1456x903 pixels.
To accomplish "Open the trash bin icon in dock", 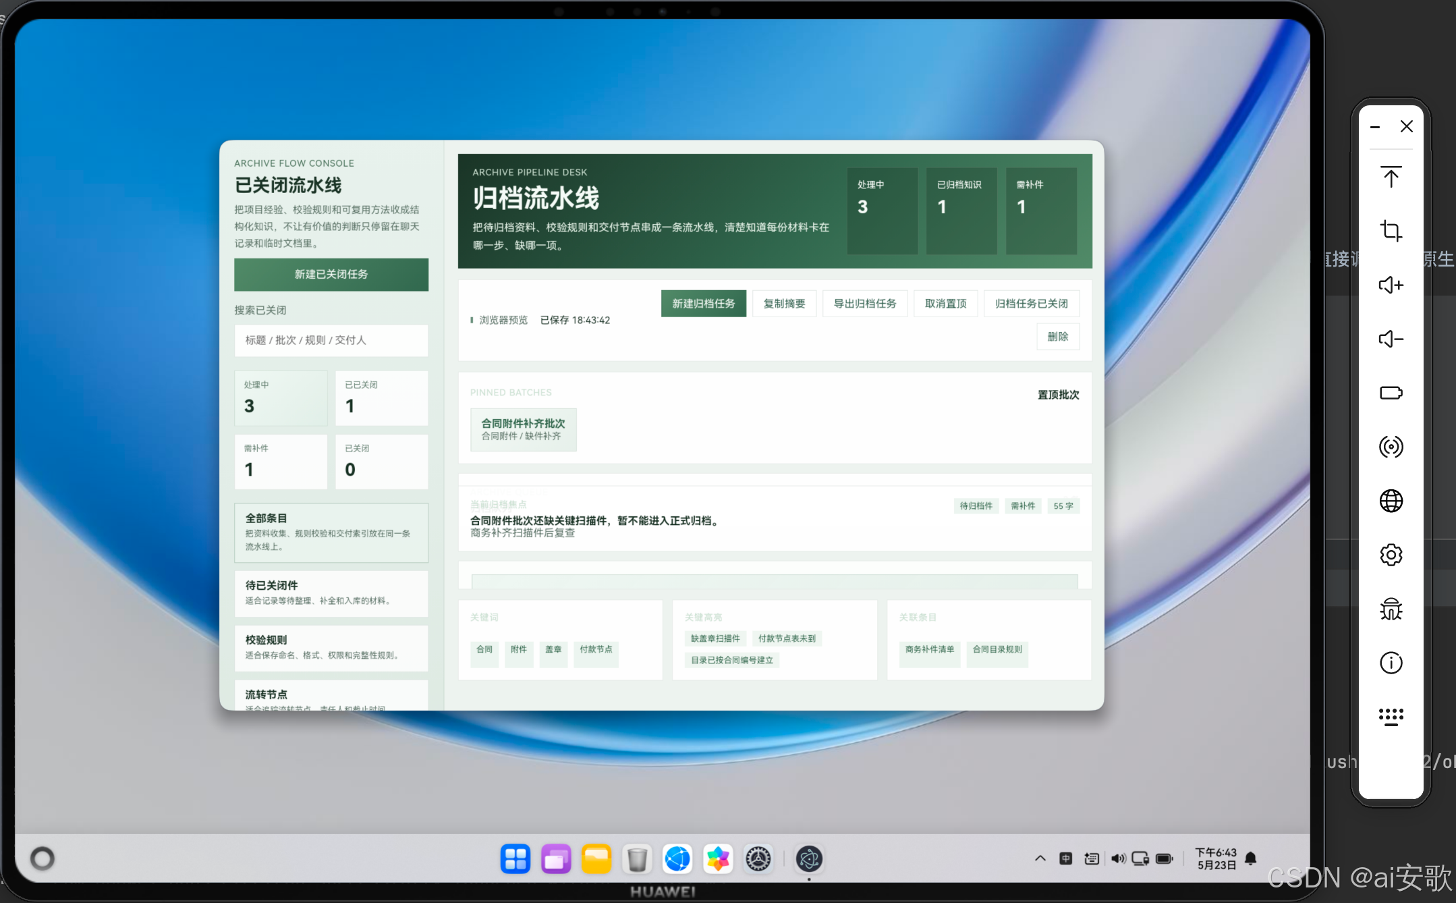I will 637,859.
